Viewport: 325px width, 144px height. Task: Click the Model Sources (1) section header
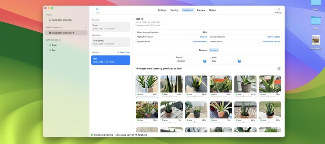[54, 27]
